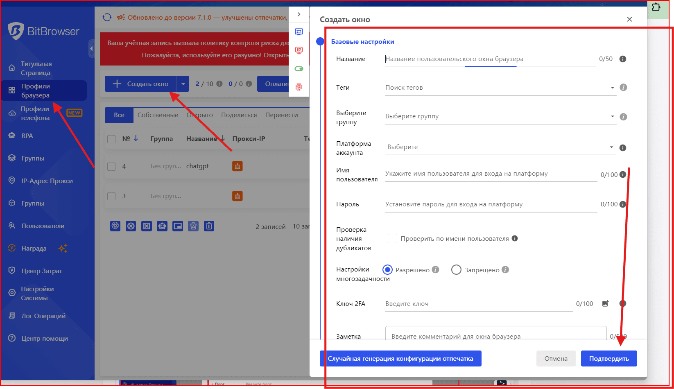Select the 'Разрешено' multitasking option
The height and width of the screenshot is (389, 674).
387,270
